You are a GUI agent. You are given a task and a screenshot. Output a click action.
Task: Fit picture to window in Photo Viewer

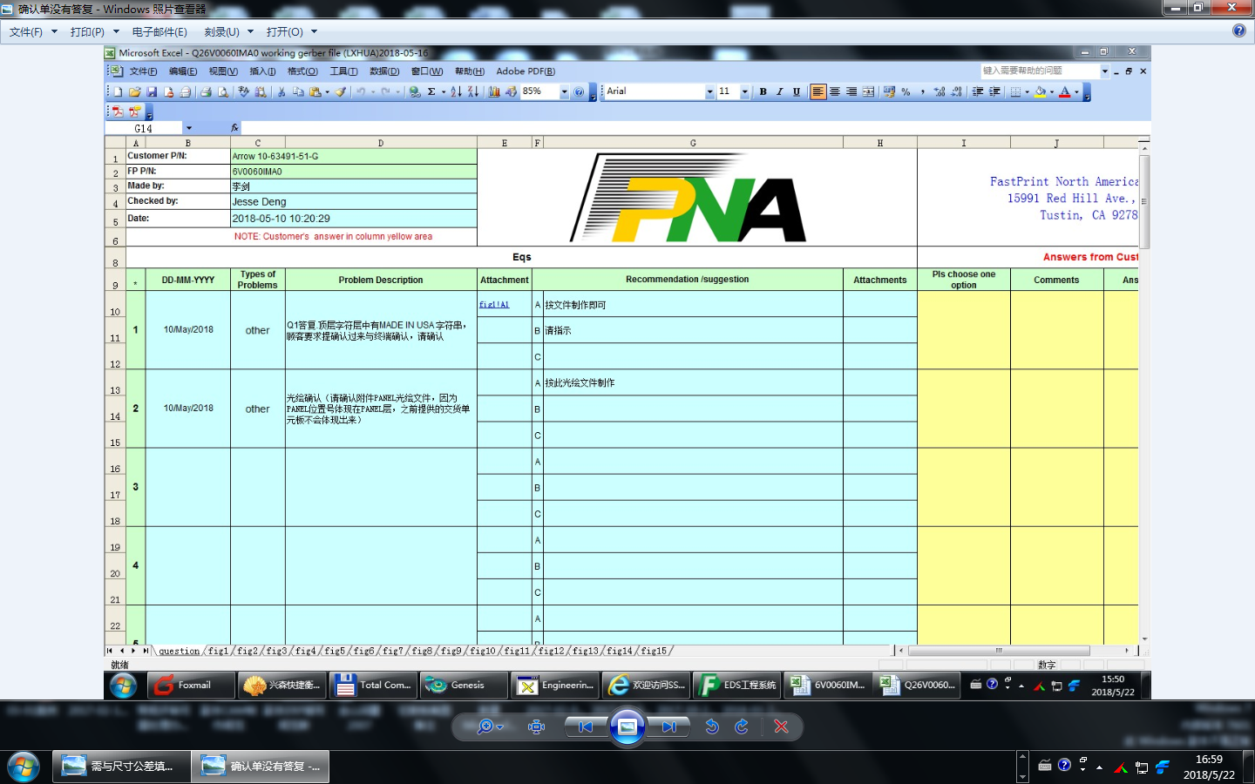[536, 727]
